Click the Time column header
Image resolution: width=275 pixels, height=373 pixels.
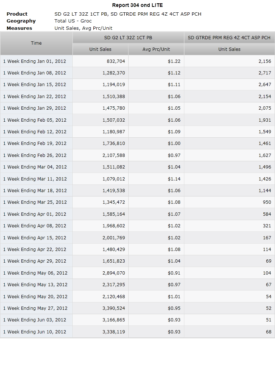(36, 43)
